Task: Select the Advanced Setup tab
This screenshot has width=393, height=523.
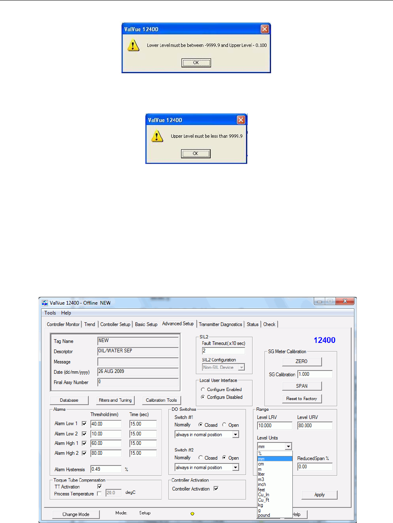Action: coord(178,324)
